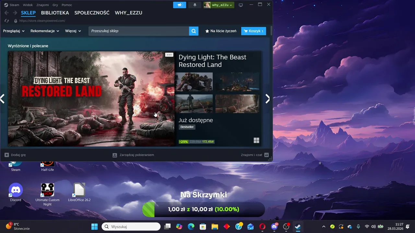Click the Znajomi i czat chat icon
The width and height of the screenshot is (415, 233).
click(267, 155)
